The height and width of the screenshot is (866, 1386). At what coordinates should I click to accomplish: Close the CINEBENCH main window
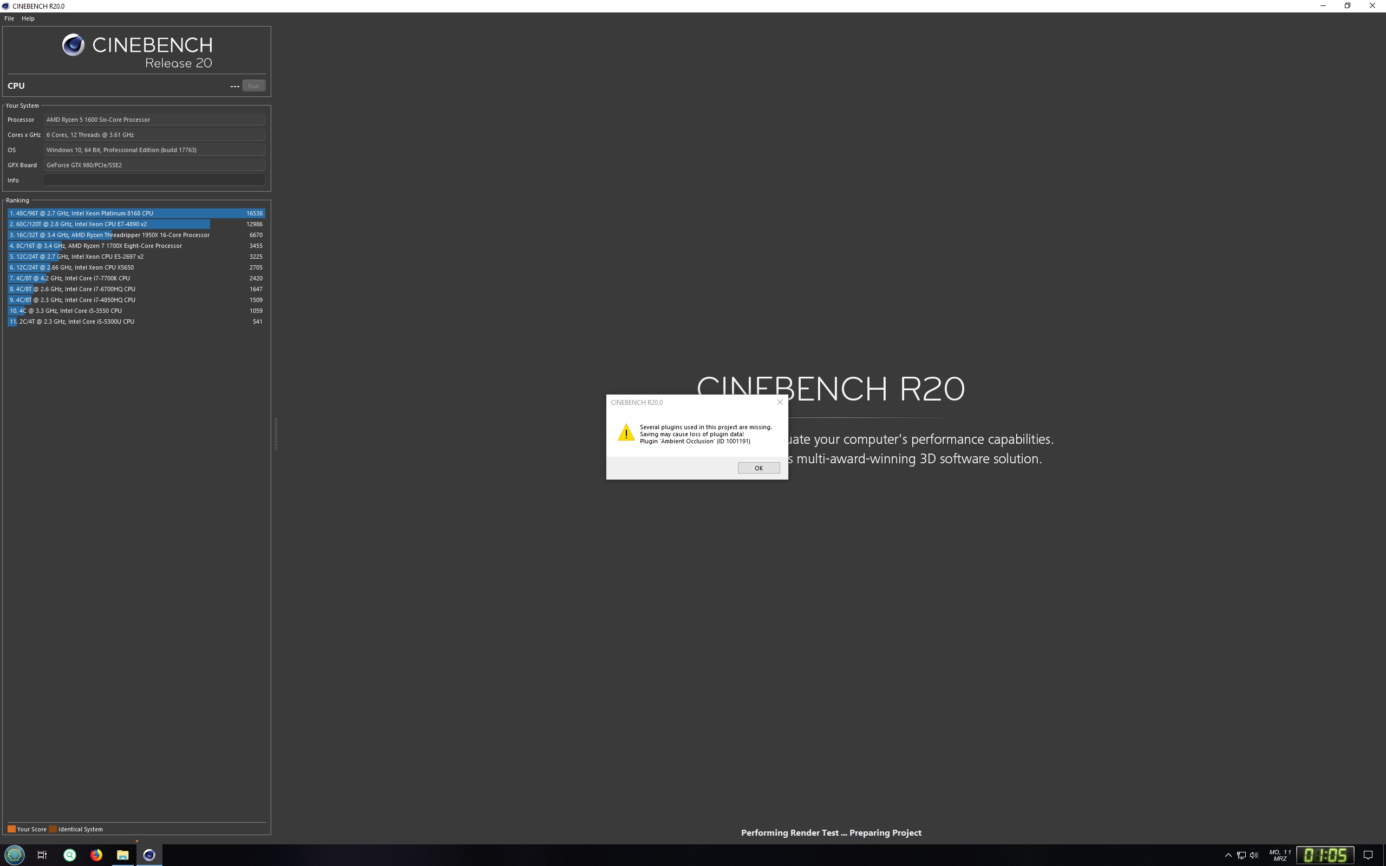(1372, 6)
